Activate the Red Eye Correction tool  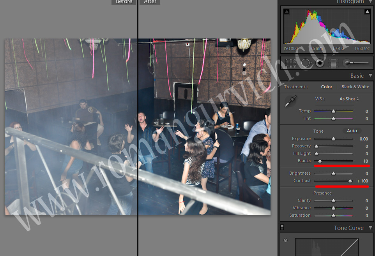click(x=320, y=63)
